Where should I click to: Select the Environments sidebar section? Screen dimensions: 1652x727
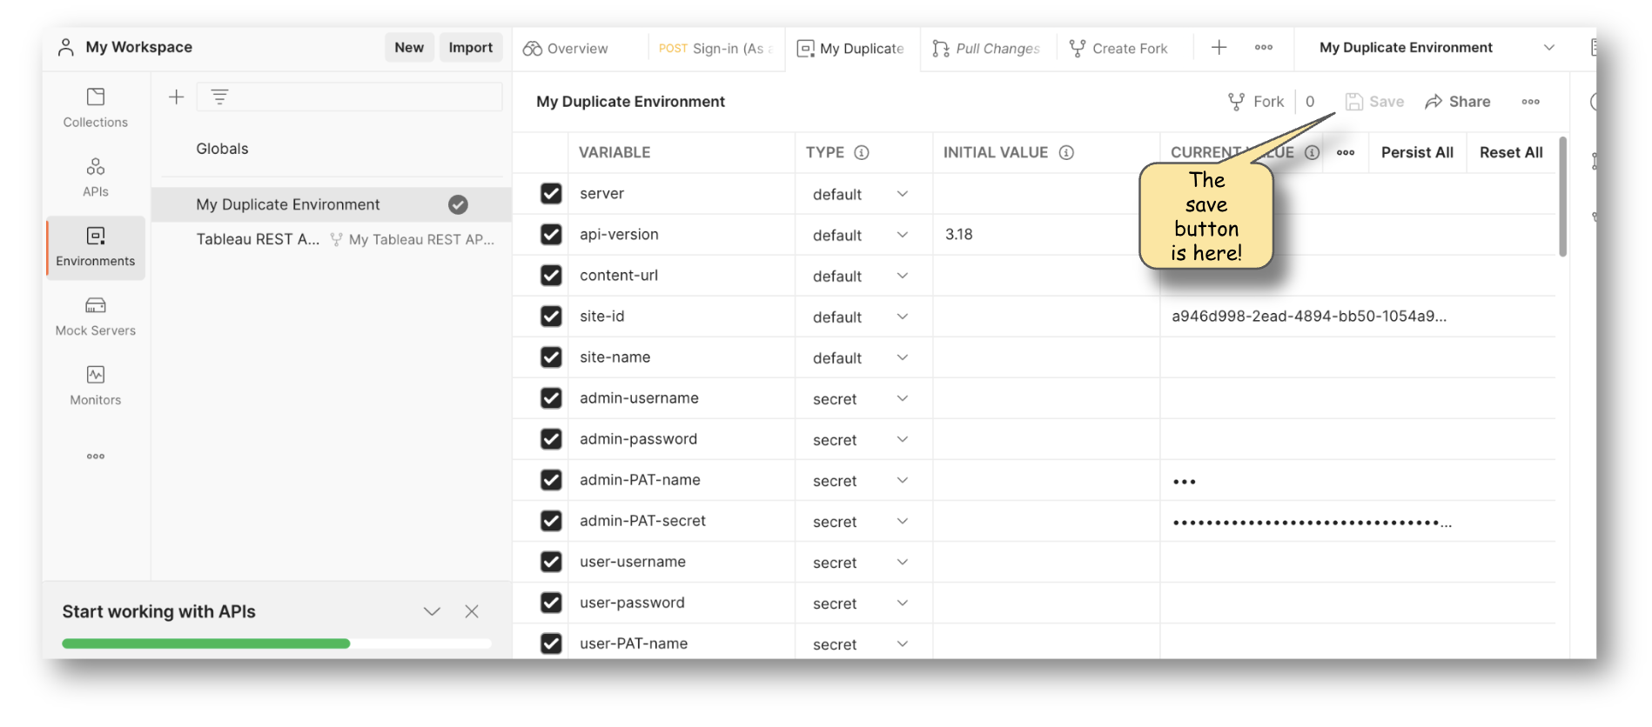point(95,247)
